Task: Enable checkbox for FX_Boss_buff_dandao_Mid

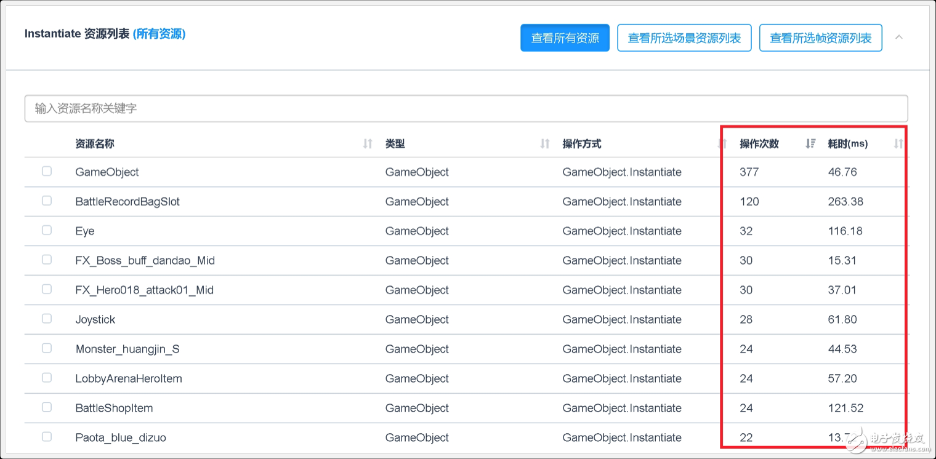Action: (x=47, y=260)
